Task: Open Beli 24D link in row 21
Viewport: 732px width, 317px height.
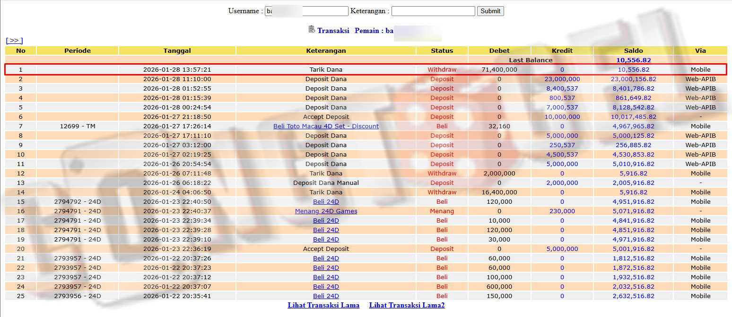Action: pyautogui.click(x=326, y=258)
